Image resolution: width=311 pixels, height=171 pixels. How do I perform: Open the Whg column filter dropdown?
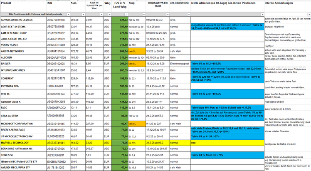pos(110,15)
